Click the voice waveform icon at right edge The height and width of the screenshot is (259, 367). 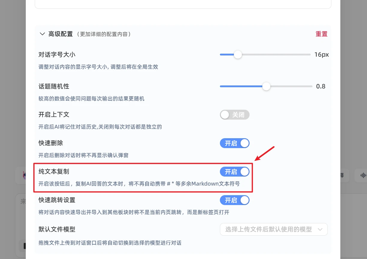tap(363, 175)
